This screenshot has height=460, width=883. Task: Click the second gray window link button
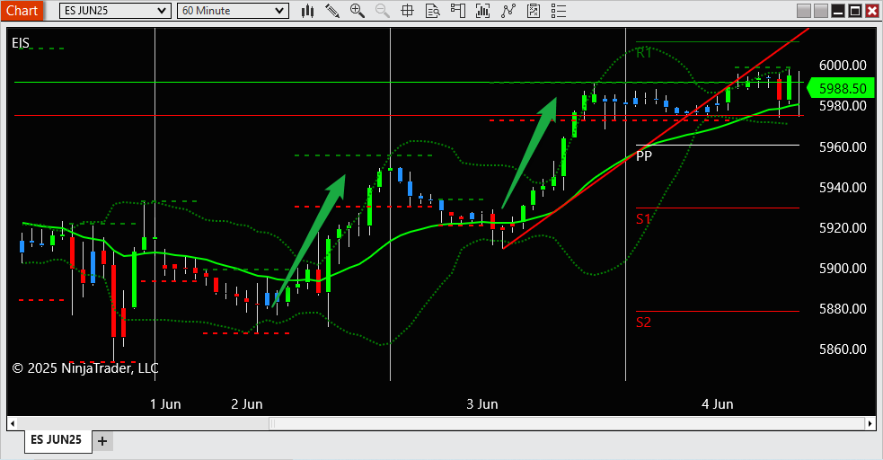821,11
